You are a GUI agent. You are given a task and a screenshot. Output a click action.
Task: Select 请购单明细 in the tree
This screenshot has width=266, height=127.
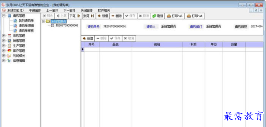26,26
